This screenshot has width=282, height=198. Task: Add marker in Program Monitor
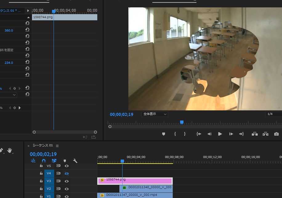[x=163, y=134]
